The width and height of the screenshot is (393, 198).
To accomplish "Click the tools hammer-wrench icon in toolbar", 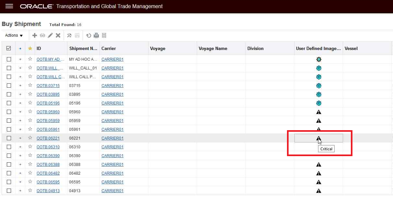I will 69,35.
